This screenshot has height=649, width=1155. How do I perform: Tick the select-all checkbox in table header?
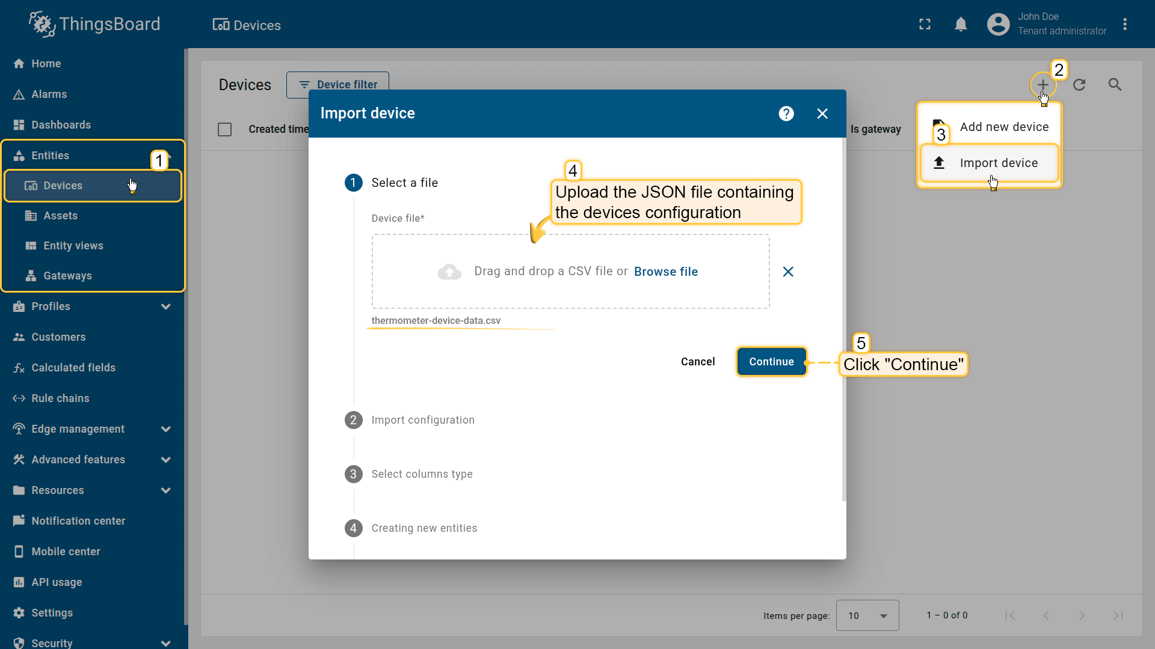(x=224, y=129)
